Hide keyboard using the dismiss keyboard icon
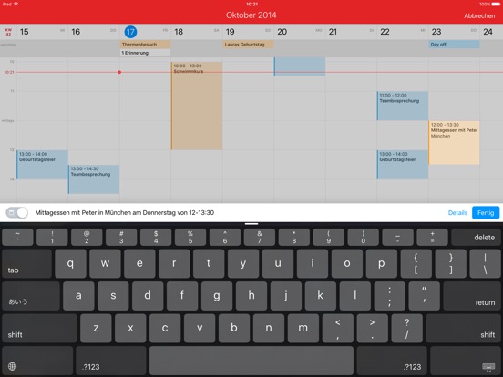 [488, 367]
